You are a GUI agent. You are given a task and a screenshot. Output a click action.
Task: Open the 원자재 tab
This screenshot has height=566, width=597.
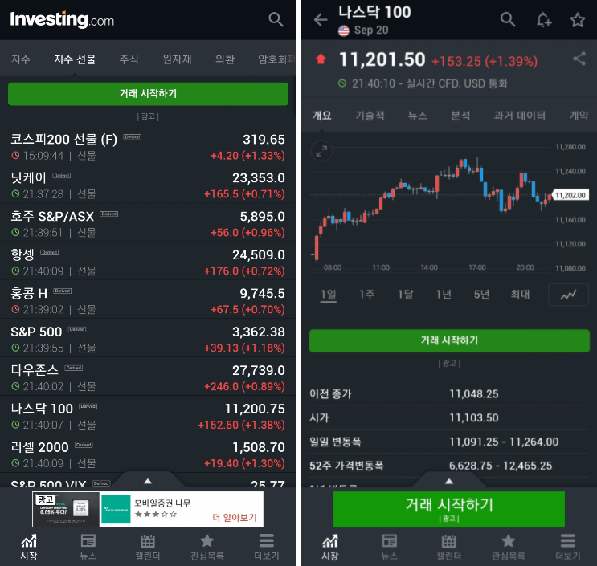pos(177,59)
